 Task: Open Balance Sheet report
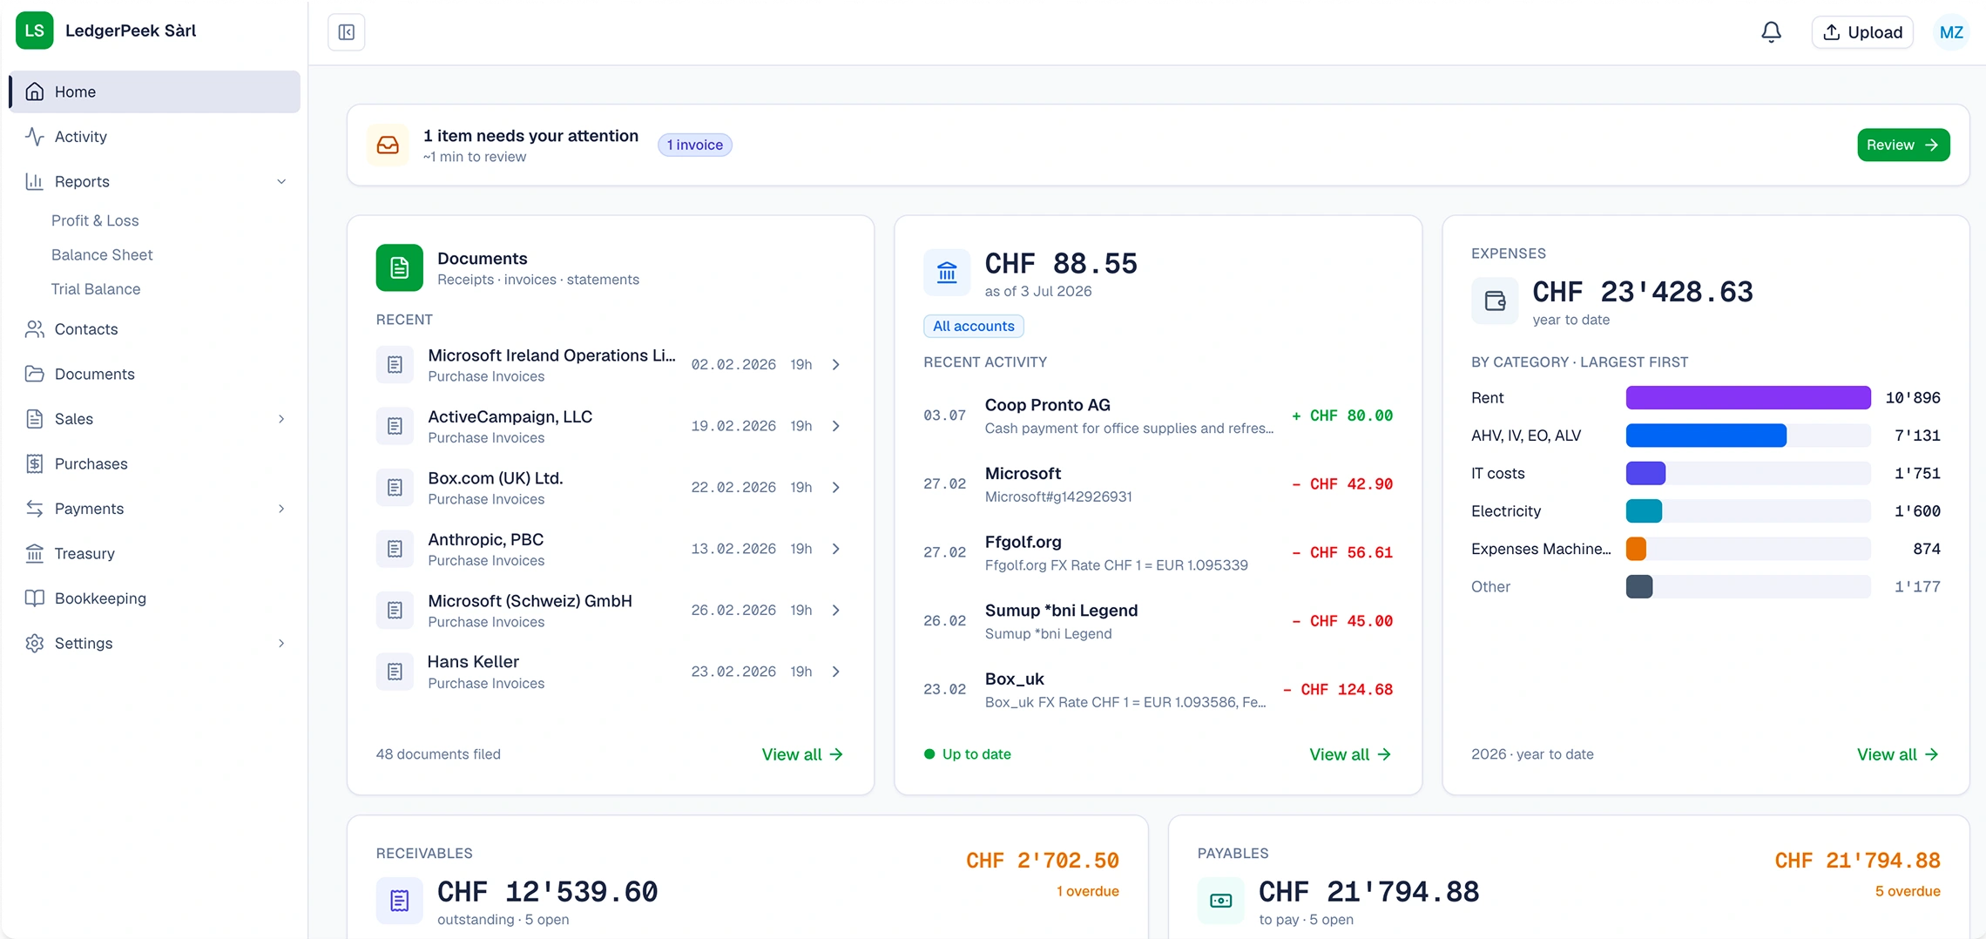pyautogui.click(x=102, y=254)
